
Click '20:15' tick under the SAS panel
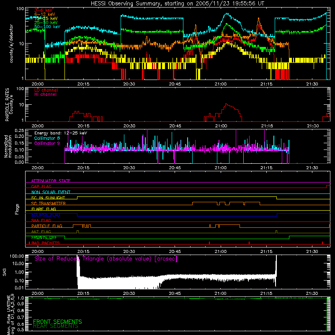pyautogui.click(x=83, y=294)
